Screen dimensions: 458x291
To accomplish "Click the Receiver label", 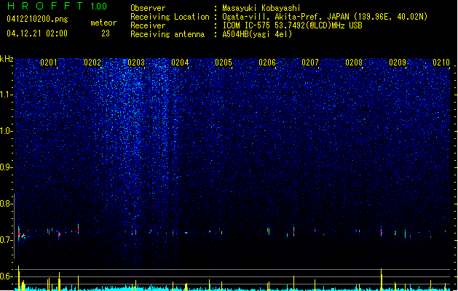I will click(148, 25).
